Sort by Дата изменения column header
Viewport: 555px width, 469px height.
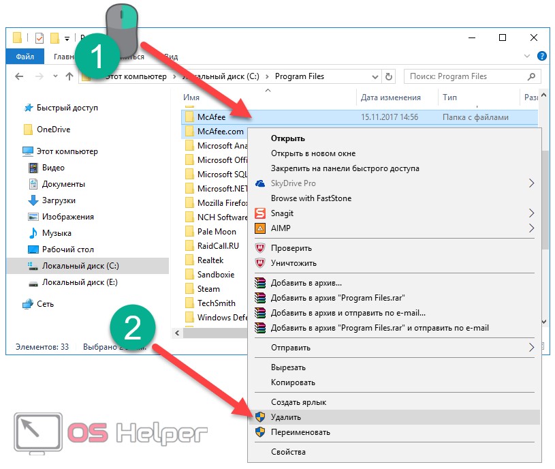click(397, 97)
